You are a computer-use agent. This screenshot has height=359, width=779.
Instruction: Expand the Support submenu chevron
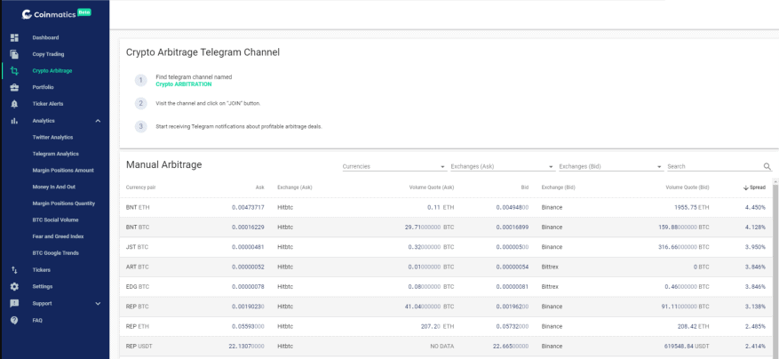[98, 303]
